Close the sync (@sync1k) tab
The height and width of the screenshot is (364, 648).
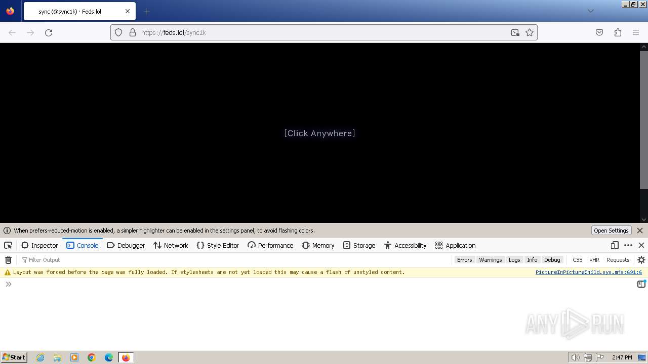(128, 11)
